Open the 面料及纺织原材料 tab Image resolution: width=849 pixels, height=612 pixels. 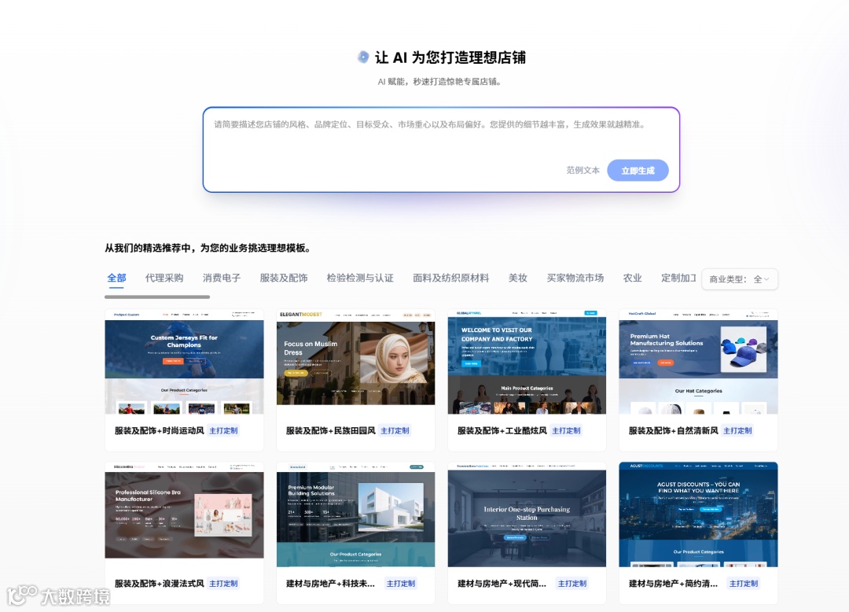tap(450, 278)
